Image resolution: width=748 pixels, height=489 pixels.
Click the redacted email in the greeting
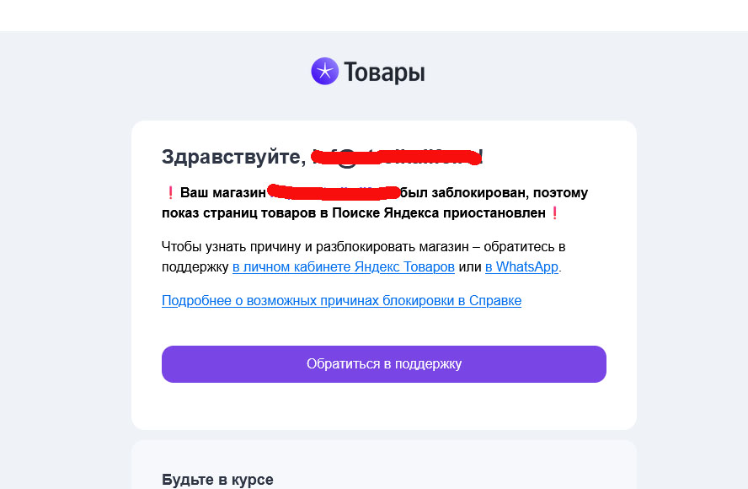point(396,156)
